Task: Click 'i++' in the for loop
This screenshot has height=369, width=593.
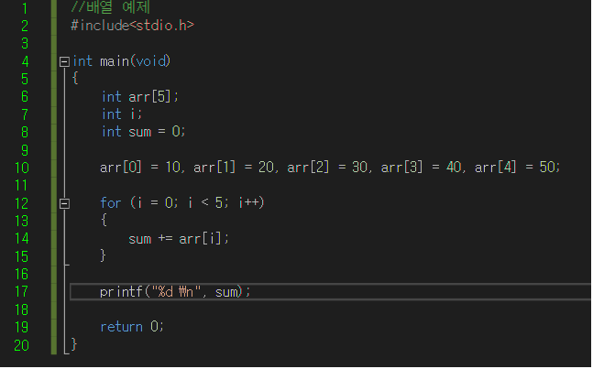Action: [x=249, y=203]
